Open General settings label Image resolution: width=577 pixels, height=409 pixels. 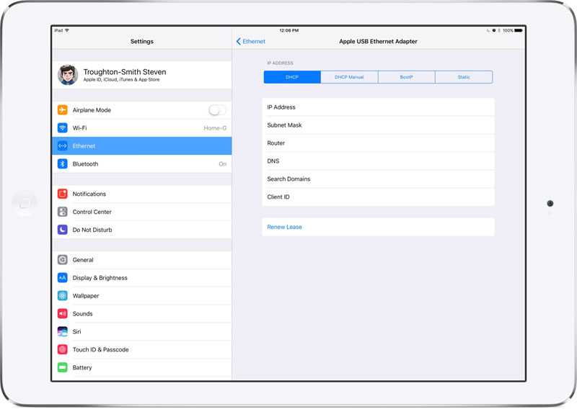83,260
